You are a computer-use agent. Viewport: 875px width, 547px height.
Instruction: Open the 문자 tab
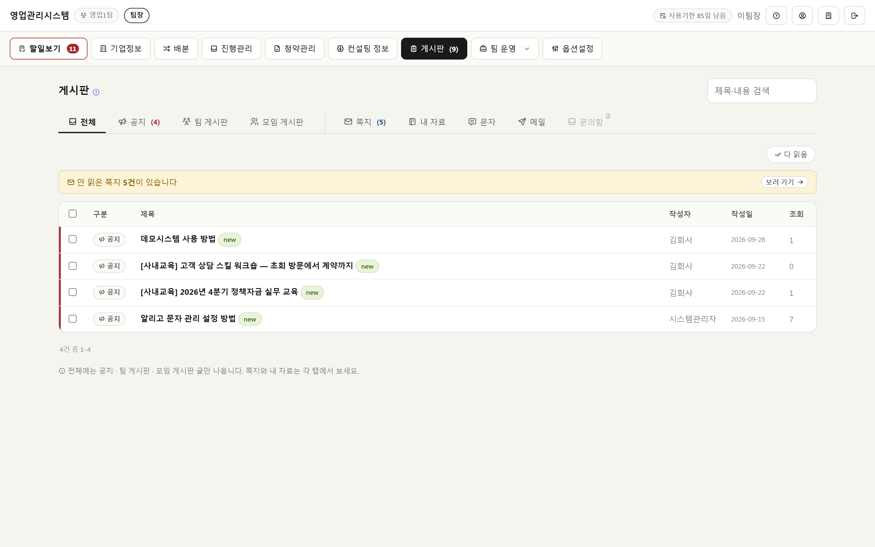pyautogui.click(x=482, y=122)
